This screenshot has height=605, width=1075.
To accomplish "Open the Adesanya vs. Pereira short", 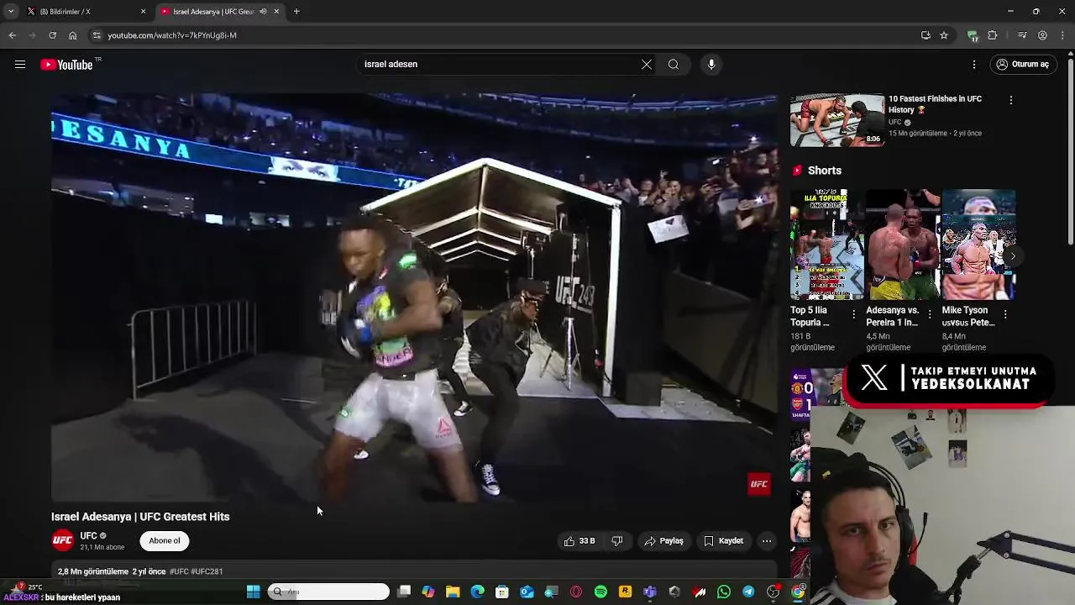I will [x=903, y=245].
